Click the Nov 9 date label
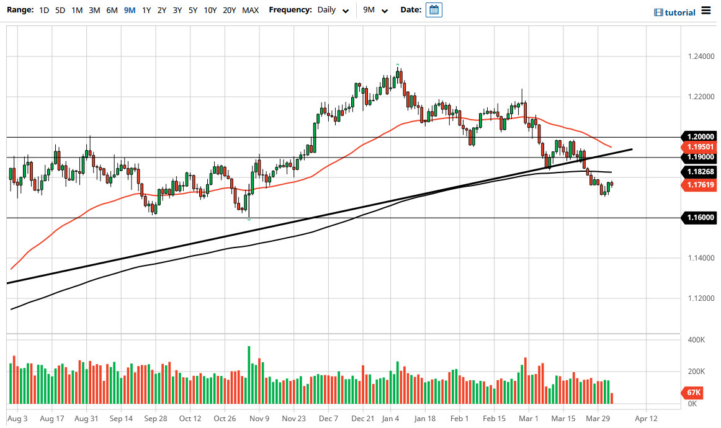This screenshot has width=721, height=428. (x=259, y=418)
